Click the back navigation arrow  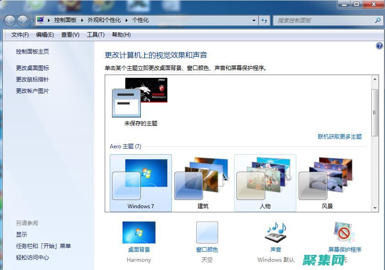pyautogui.click(x=10, y=20)
